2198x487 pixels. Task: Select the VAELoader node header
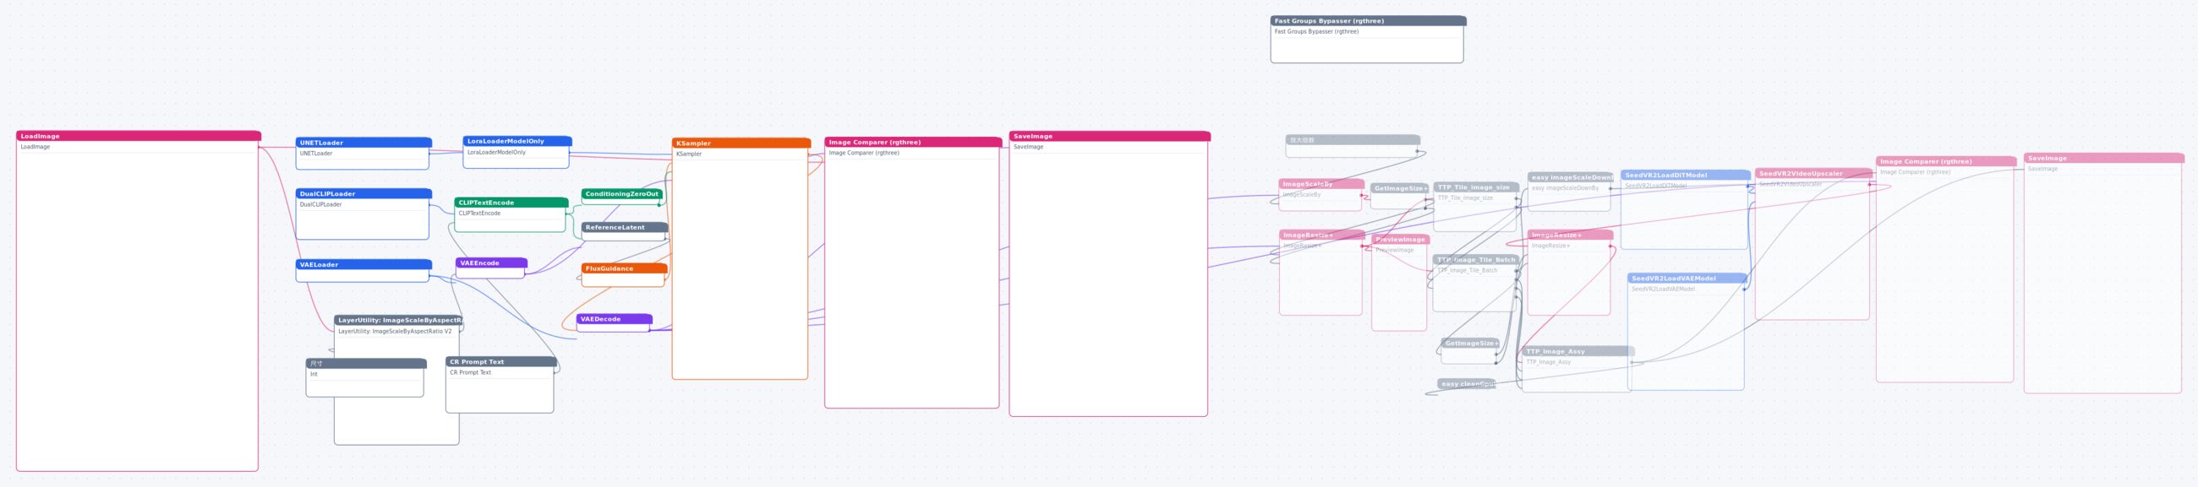pos(364,265)
